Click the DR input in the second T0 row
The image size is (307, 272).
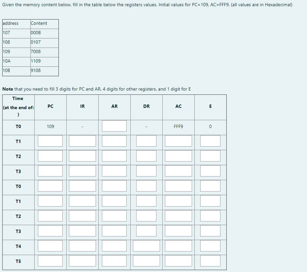pos(146,186)
